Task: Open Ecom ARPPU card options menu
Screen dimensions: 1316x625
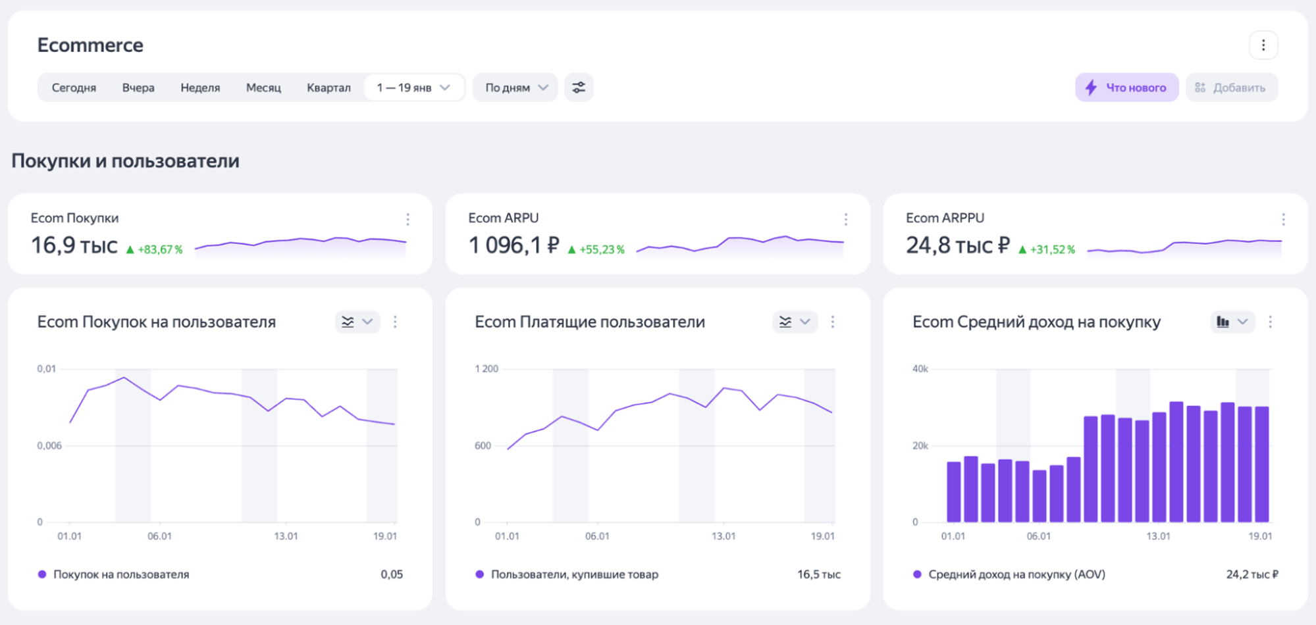Action: [x=1283, y=219]
